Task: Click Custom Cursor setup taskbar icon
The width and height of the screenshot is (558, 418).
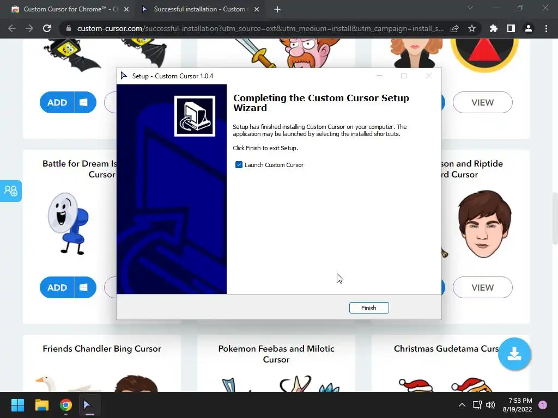Action: [x=90, y=405]
